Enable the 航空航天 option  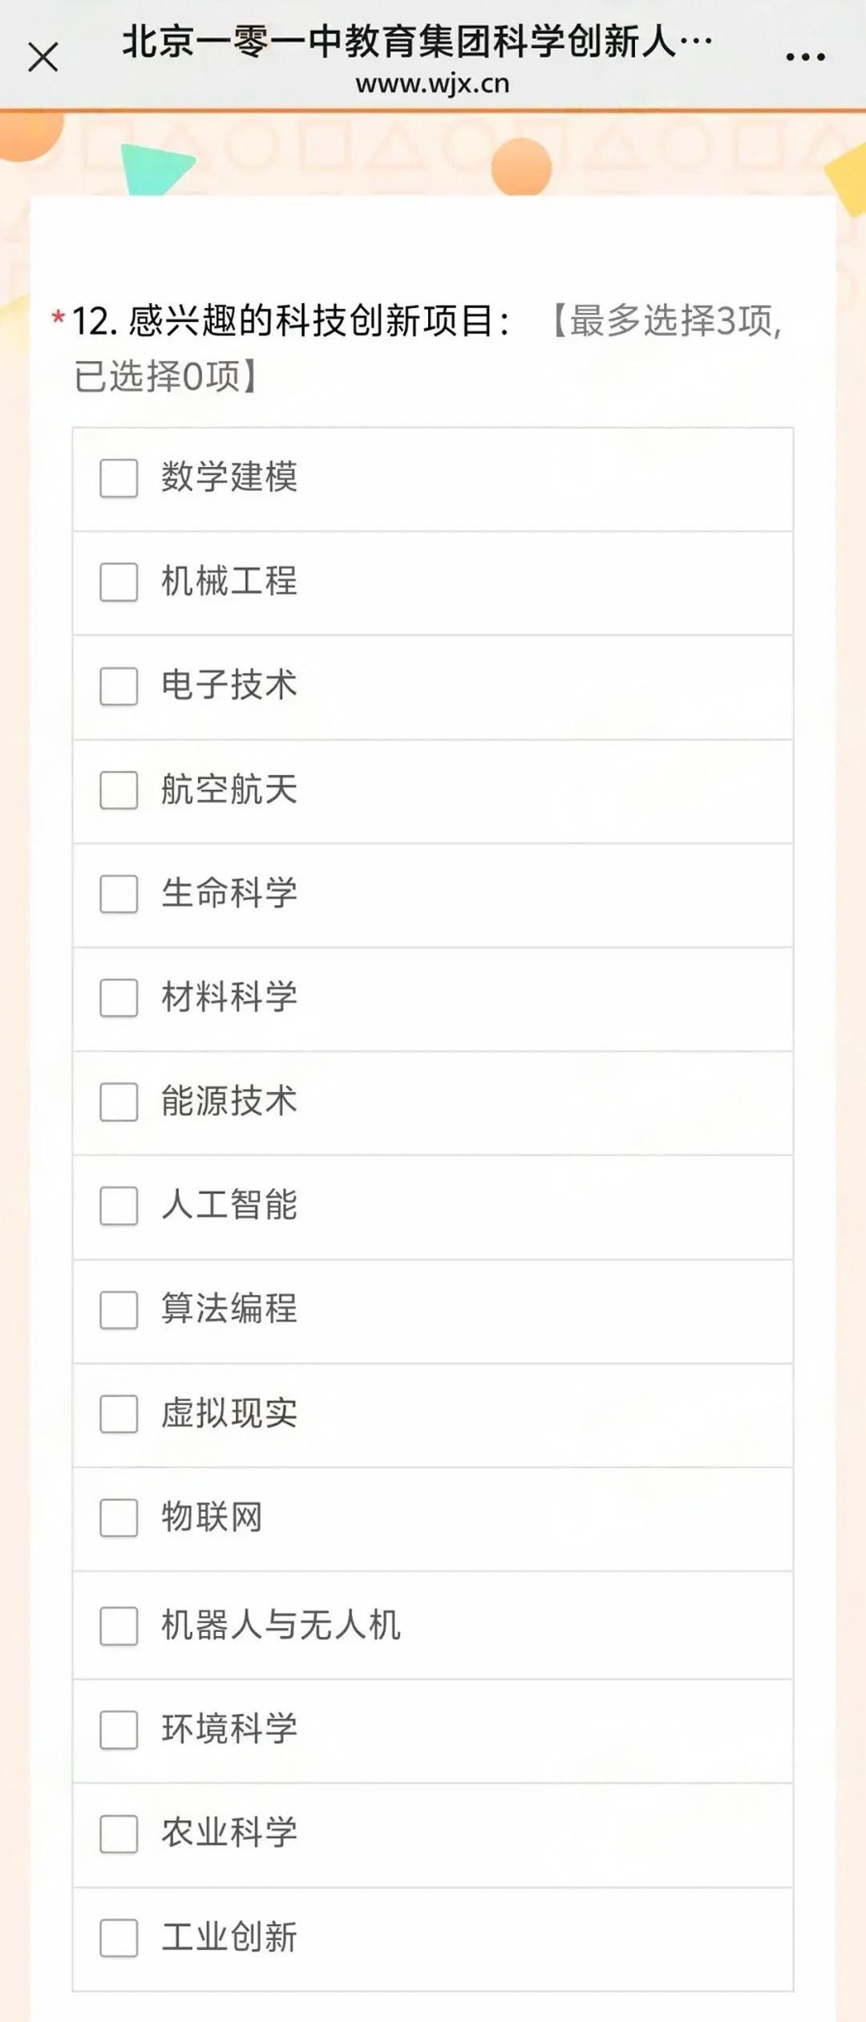coord(119,790)
